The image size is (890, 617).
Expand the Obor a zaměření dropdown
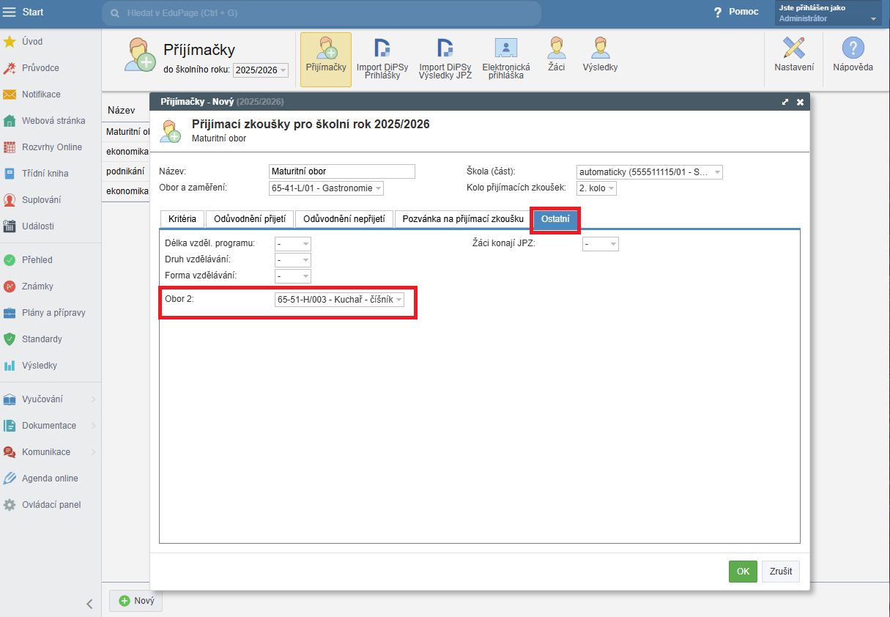(x=326, y=188)
